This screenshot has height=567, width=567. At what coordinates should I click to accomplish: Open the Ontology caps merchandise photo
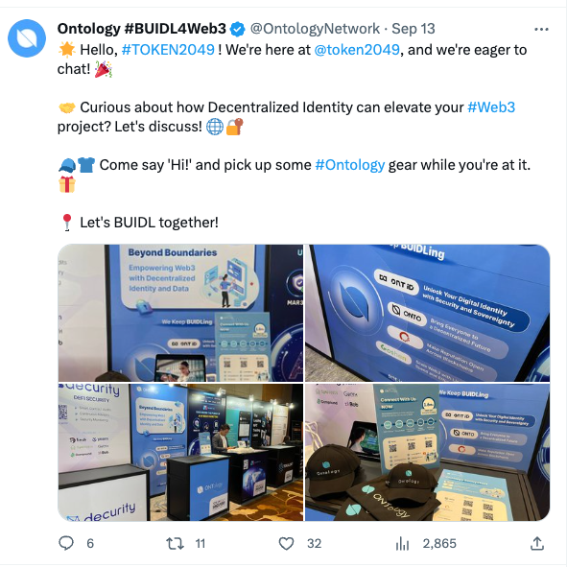428,453
